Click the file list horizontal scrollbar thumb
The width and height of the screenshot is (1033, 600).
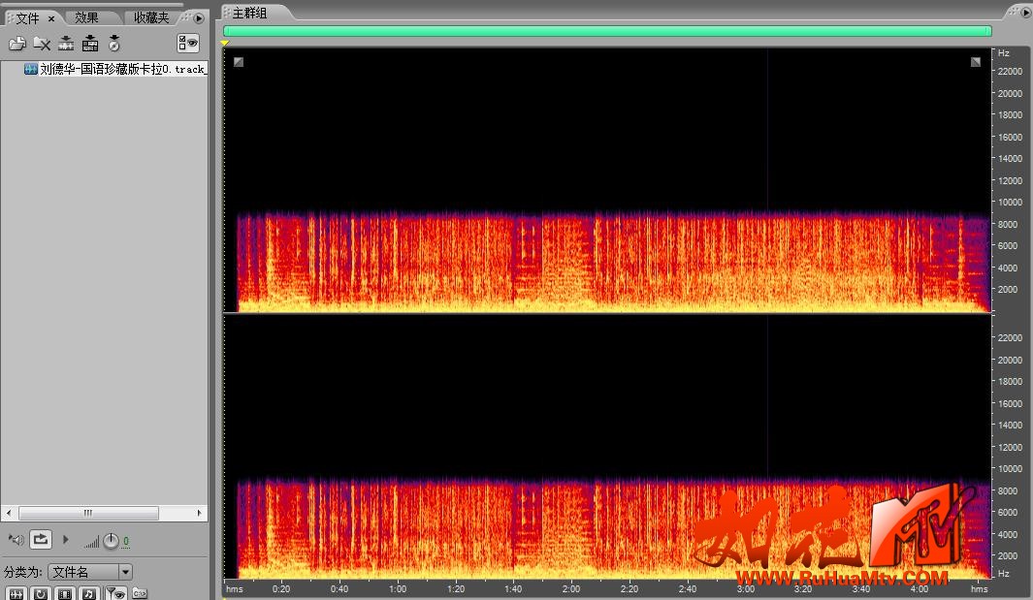click(88, 513)
